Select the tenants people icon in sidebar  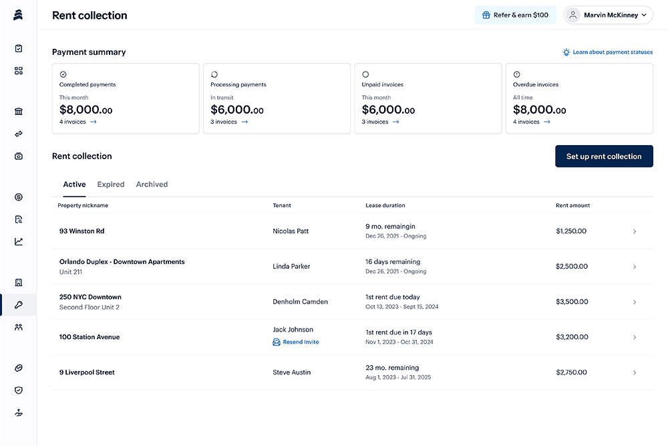coord(18,327)
